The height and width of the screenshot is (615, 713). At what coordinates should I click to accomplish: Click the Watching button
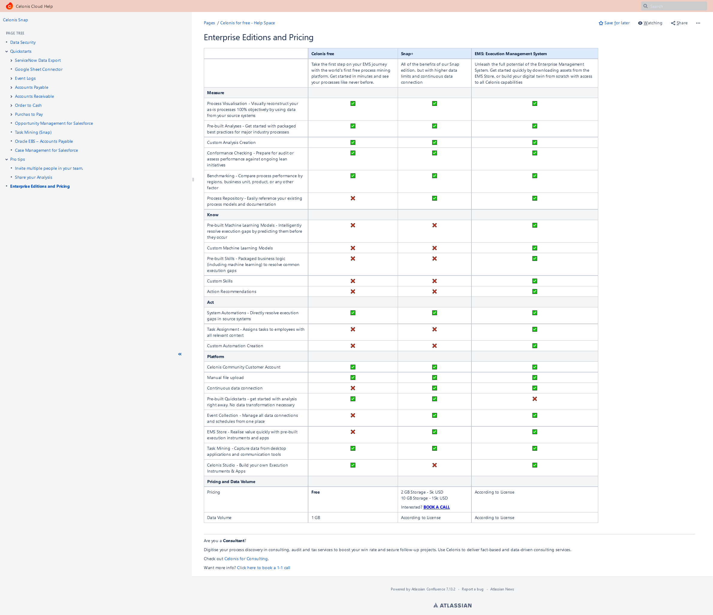(x=650, y=23)
